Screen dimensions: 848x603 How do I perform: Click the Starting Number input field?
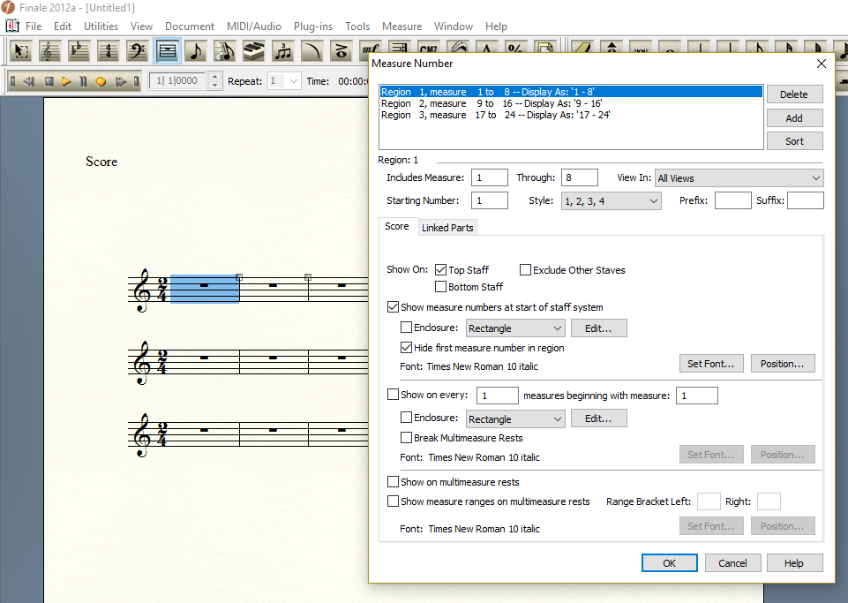point(489,201)
